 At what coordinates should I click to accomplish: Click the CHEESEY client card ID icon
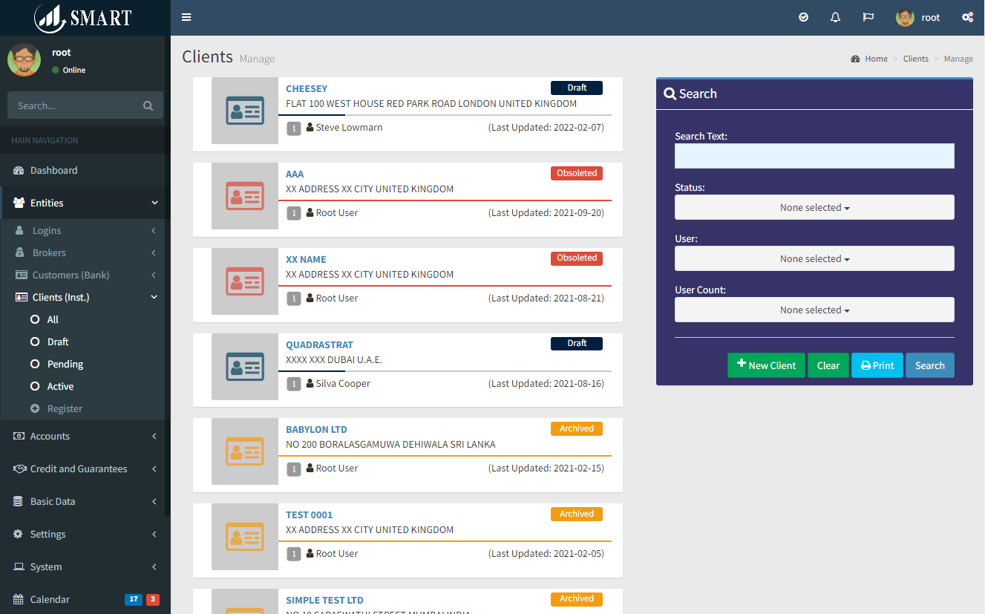(x=244, y=111)
